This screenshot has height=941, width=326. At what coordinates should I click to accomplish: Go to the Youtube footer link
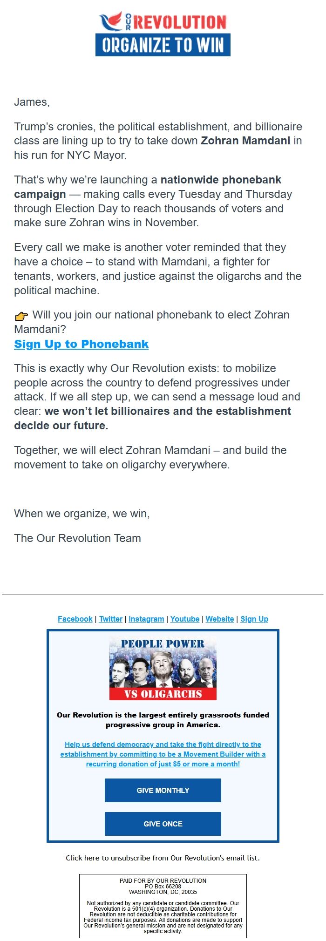[x=185, y=619]
